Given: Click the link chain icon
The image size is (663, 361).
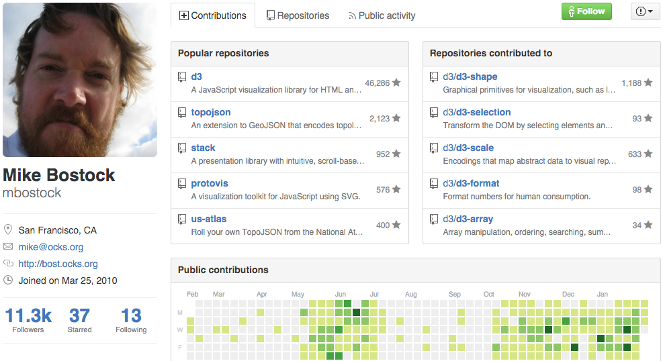Looking at the screenshot, I should click(8, 264).
